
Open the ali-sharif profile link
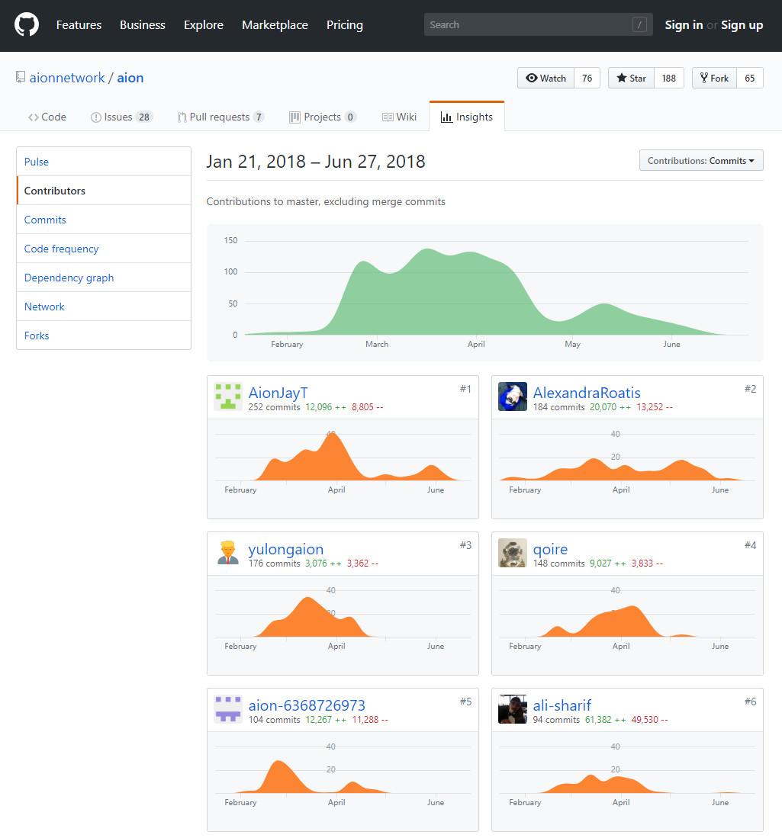tap(562, 705)
